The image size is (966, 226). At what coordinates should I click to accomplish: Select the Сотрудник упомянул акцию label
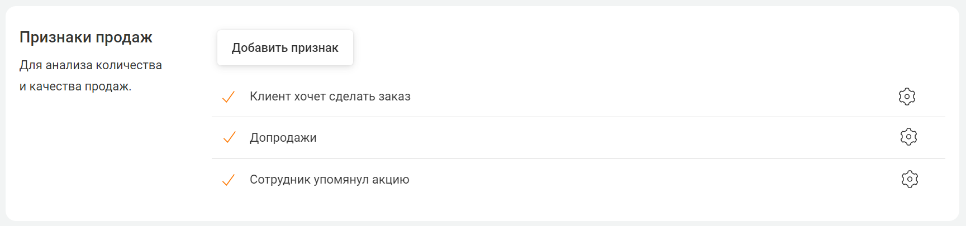[x=330, y=180]
